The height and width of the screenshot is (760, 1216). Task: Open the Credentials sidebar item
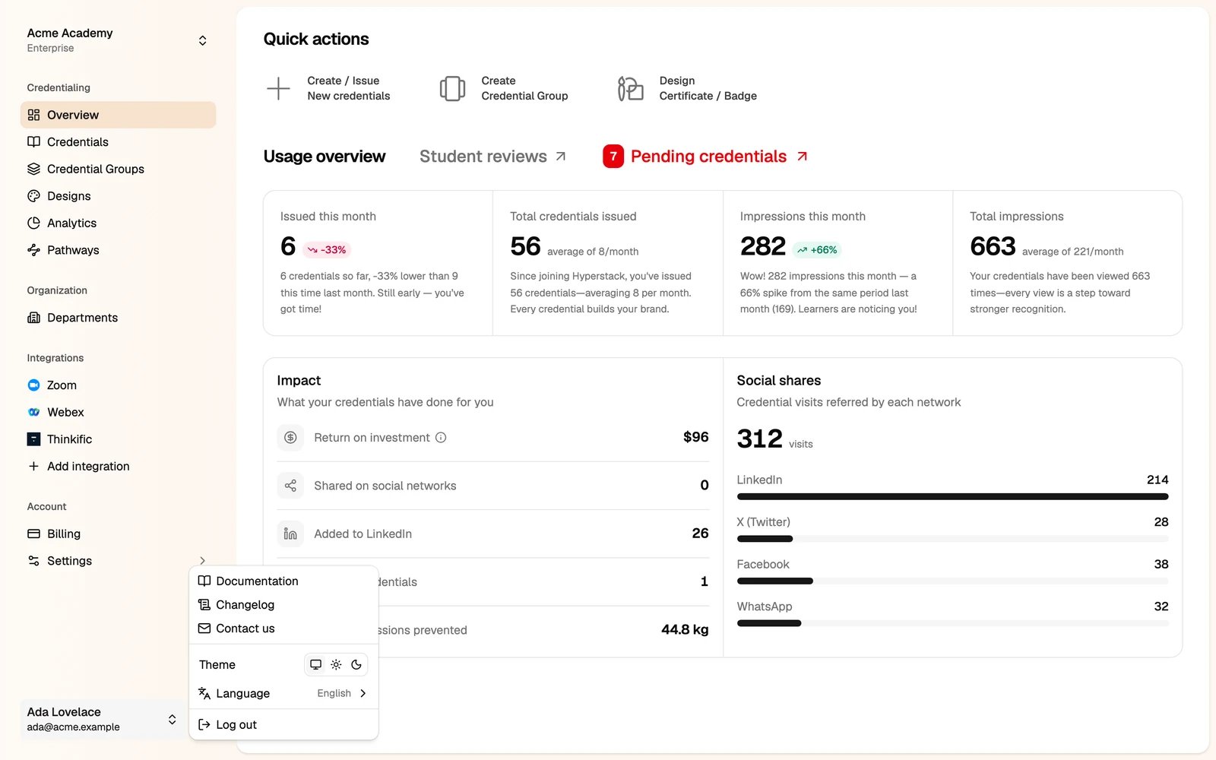[x=118, y=142]
